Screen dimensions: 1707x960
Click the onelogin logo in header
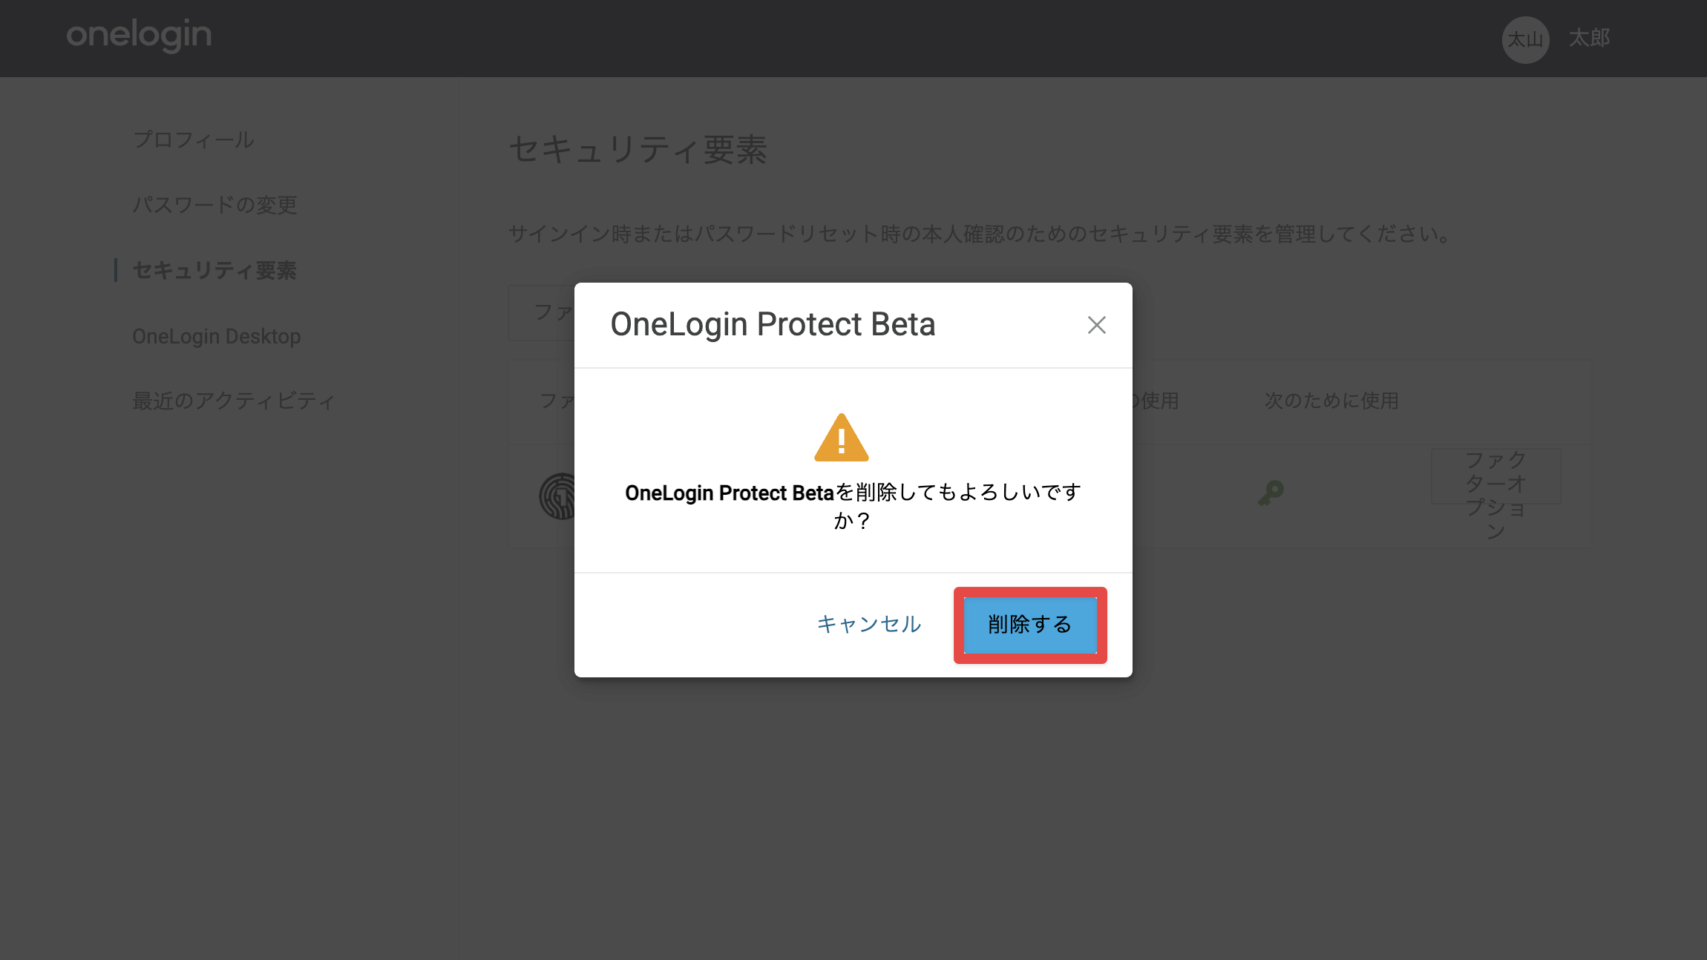click(140, 36)
